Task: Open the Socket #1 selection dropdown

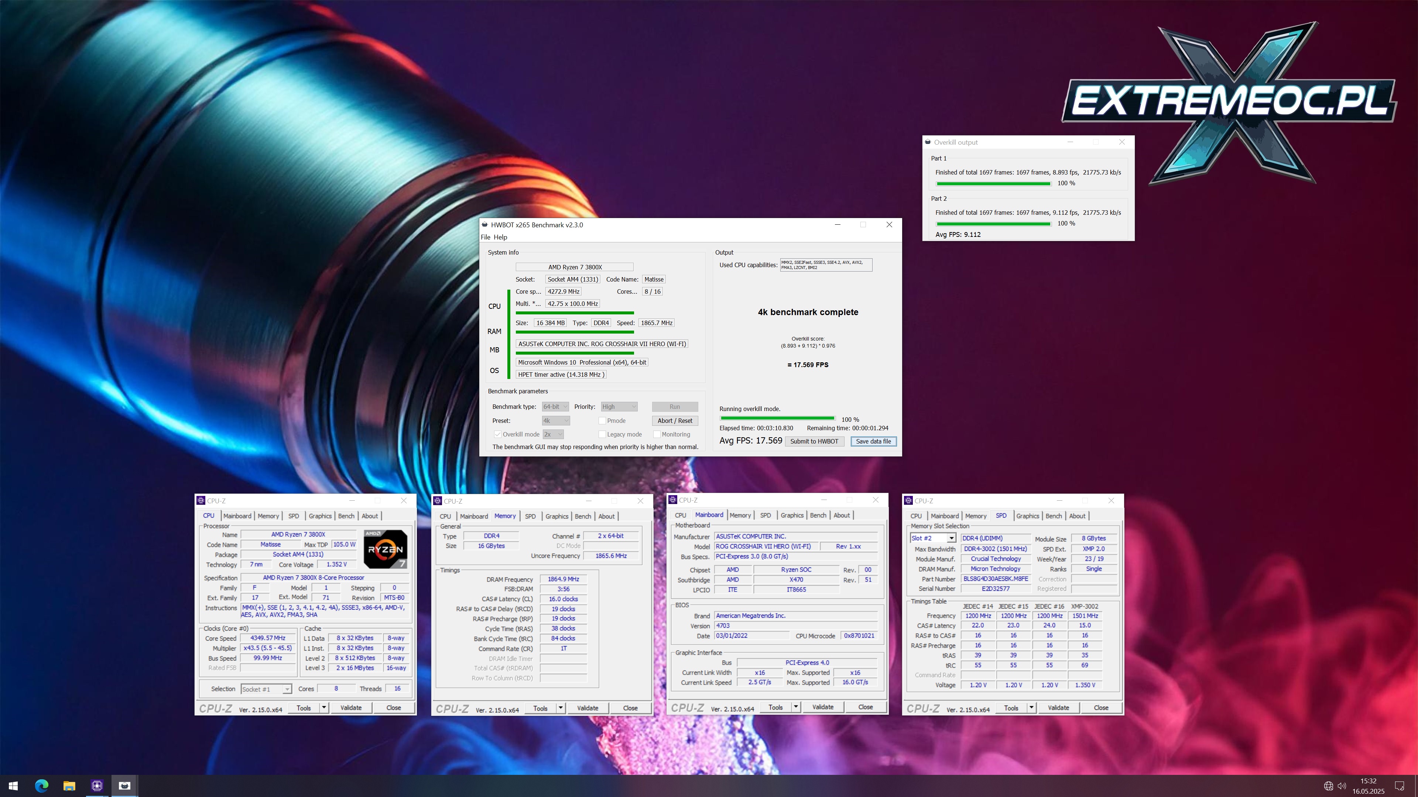Action: click(x=266, y=689)
